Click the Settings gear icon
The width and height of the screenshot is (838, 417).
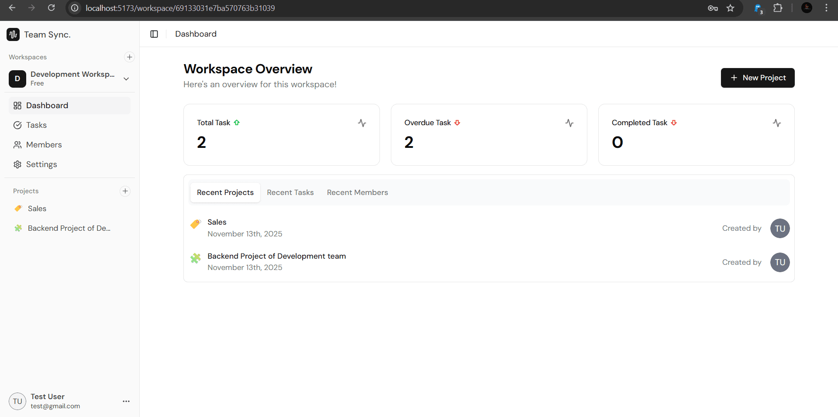pos(17,164)
